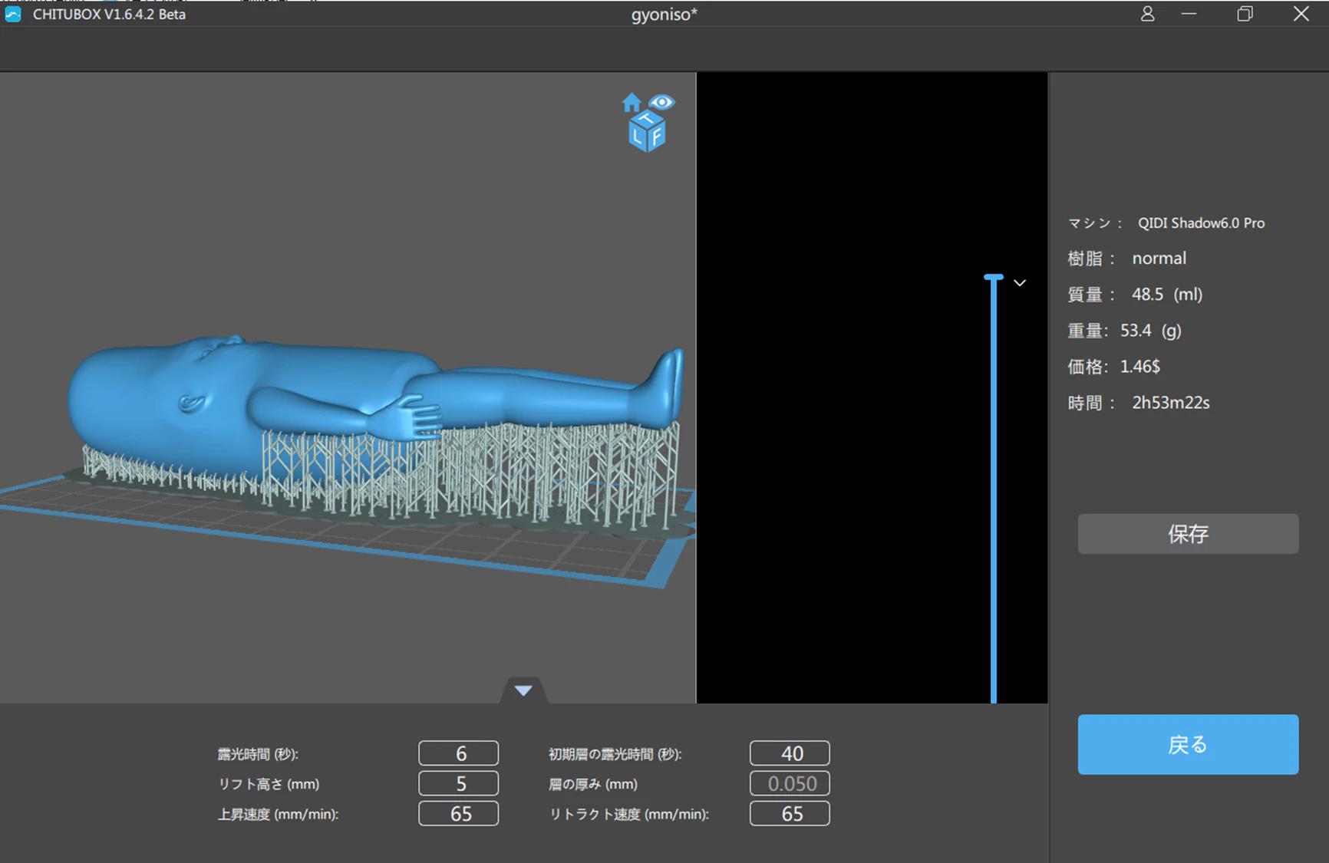The height and width of the screenshot is (863, 1329).
Task: Click the gyoniso* file title
Action: (x=664, y=15)
